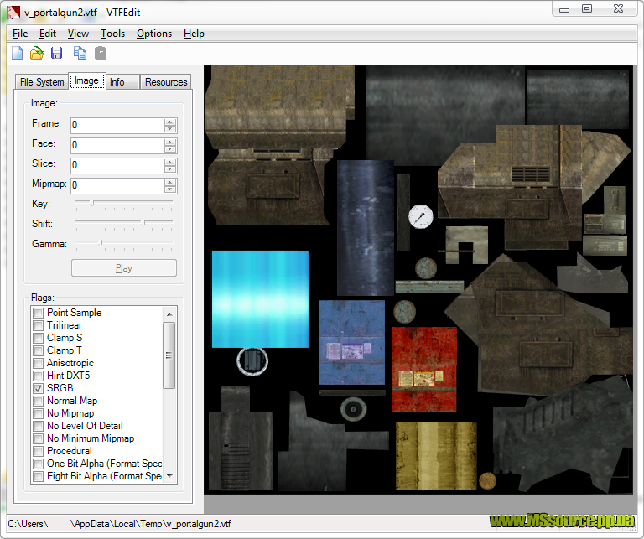Open the Tools menu

click(x=112, y=34)
